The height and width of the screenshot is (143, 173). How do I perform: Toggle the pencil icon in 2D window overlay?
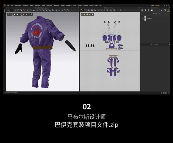point(82,14)
